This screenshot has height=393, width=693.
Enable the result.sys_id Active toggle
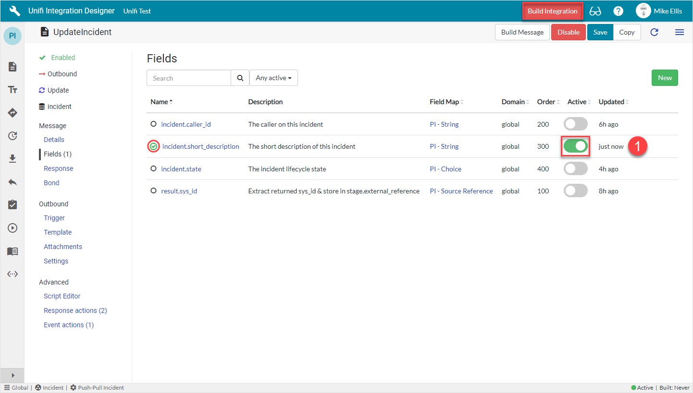[575, 191]
